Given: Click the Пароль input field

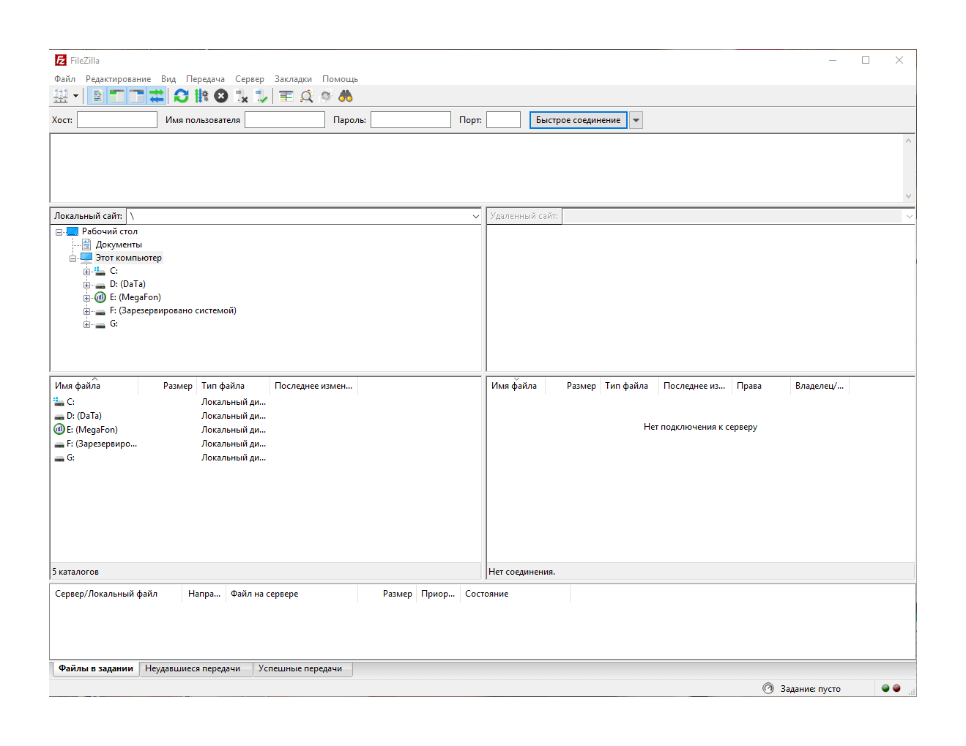Looking at the screenshot, I should coord(411,120).
